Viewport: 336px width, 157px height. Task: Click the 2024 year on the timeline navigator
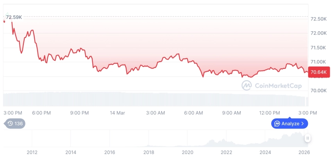[265, 152]
